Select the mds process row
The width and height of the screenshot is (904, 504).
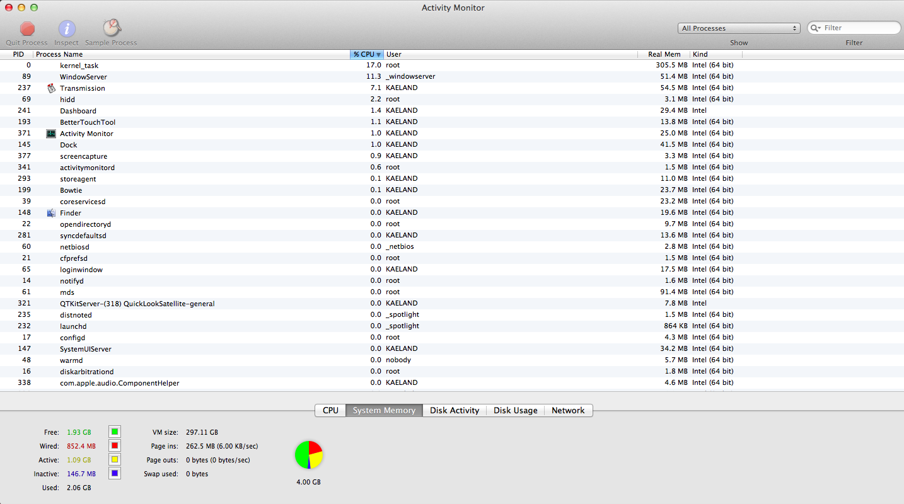click(x=452, y=292)
